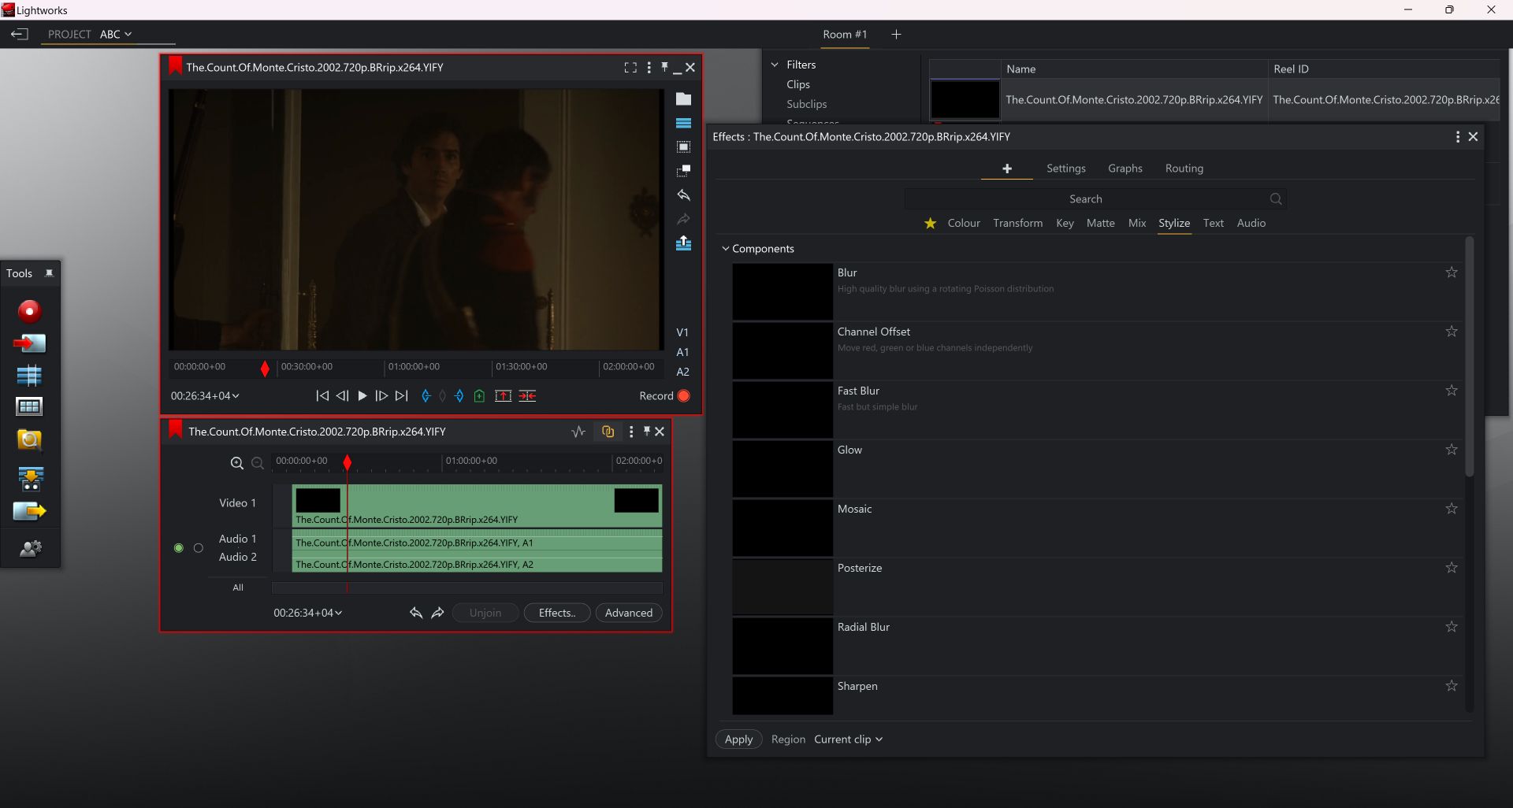1513x808 pixels.
Task: Select the Colour effects category
Action: click(964, 224)
